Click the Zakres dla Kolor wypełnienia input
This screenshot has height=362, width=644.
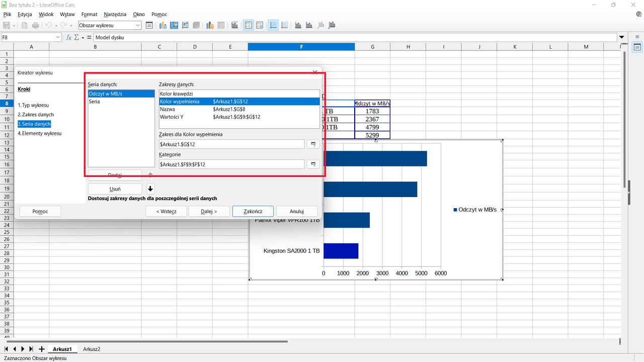[x=232, y=144]
